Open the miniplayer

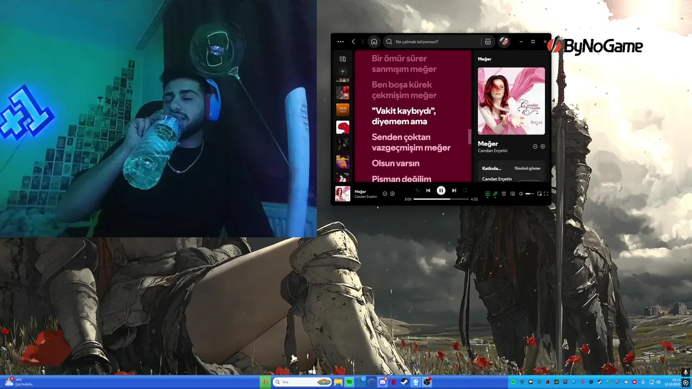pyautogui.click(x=540, y=193)
